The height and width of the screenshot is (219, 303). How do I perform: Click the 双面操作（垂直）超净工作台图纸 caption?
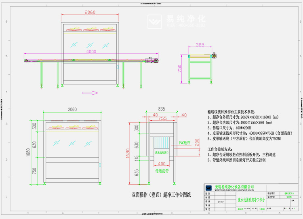(x=161, y=194)
